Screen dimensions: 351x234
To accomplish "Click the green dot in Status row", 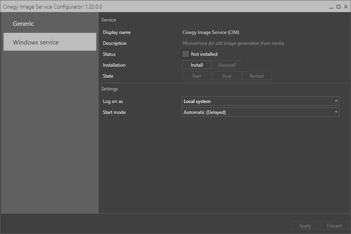I will tap(343, 54).
